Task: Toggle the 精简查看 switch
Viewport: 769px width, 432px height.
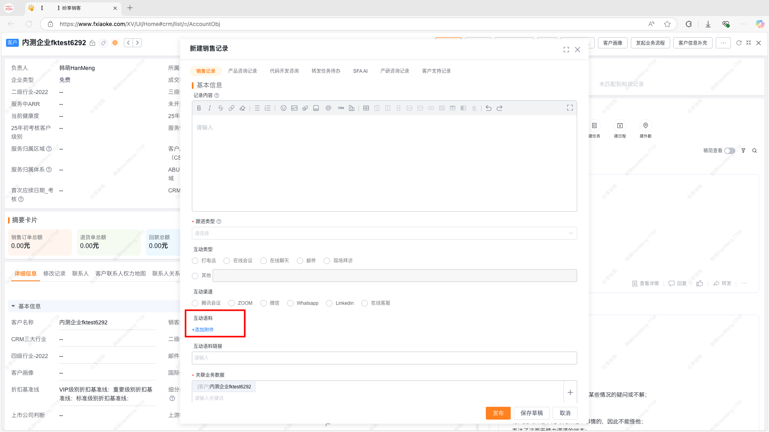Action: pyautogui.click(x=730, y=151)
